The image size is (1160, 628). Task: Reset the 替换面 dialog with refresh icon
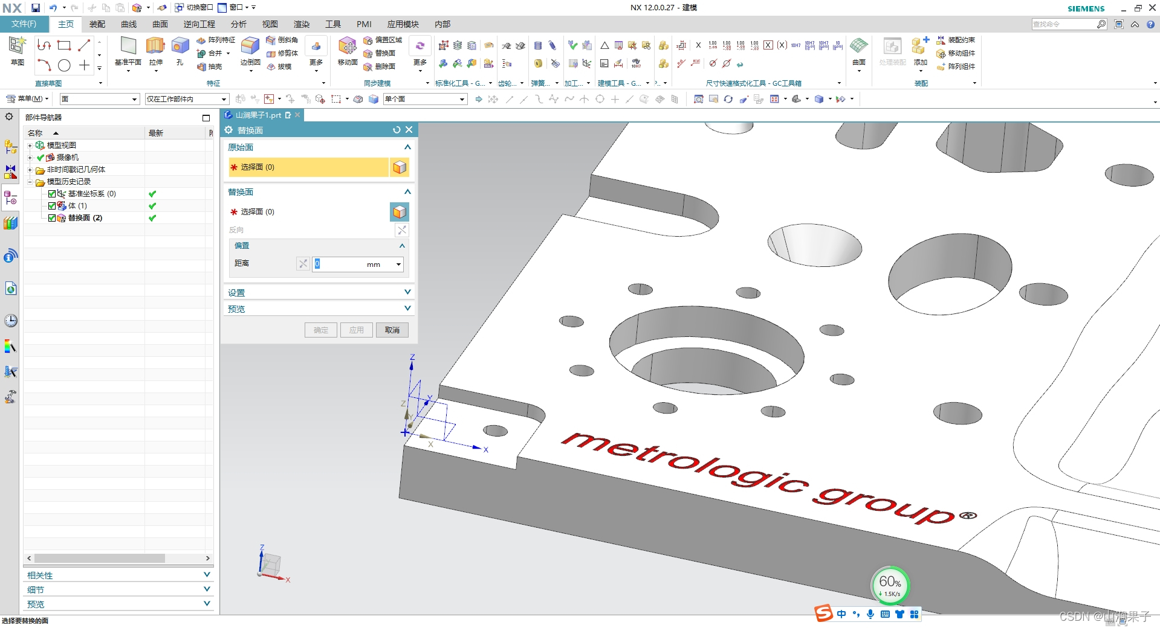[397, 130]
